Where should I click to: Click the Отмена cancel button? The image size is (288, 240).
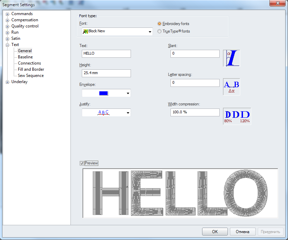pyautogui.click(x=243, y=232)
